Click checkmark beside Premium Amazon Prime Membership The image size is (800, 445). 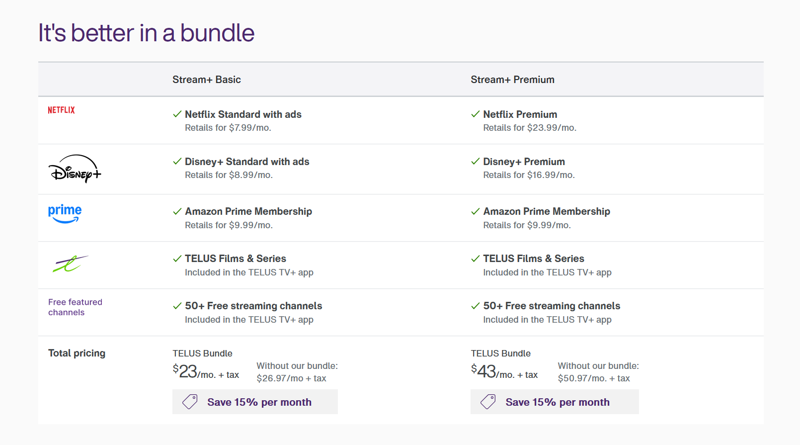475,211
